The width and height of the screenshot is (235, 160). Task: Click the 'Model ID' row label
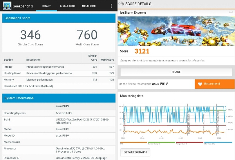pos(9,136)
